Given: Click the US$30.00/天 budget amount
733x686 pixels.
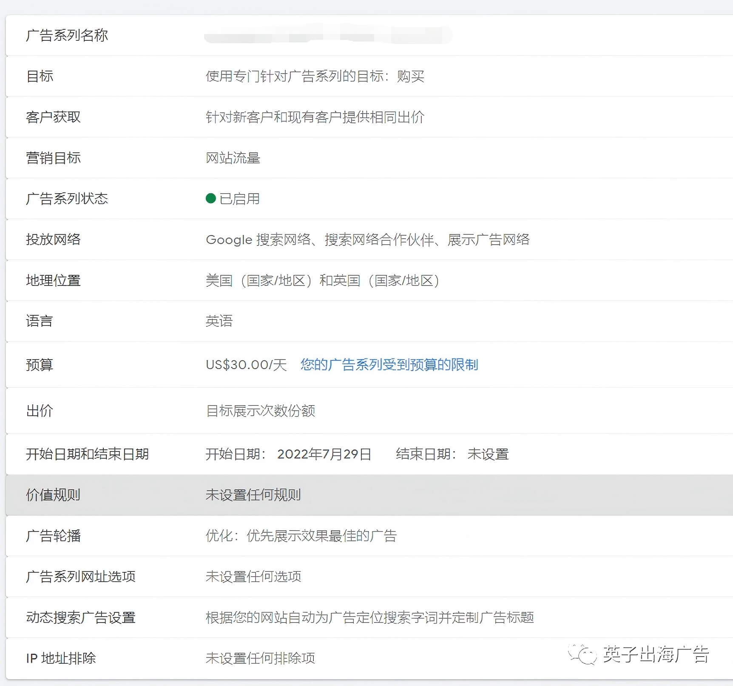Looking at the screenshot, I should click(246, 365).
